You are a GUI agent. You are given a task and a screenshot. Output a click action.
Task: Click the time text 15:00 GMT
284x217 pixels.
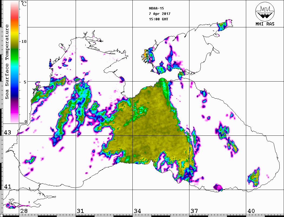tap(158, 19)
